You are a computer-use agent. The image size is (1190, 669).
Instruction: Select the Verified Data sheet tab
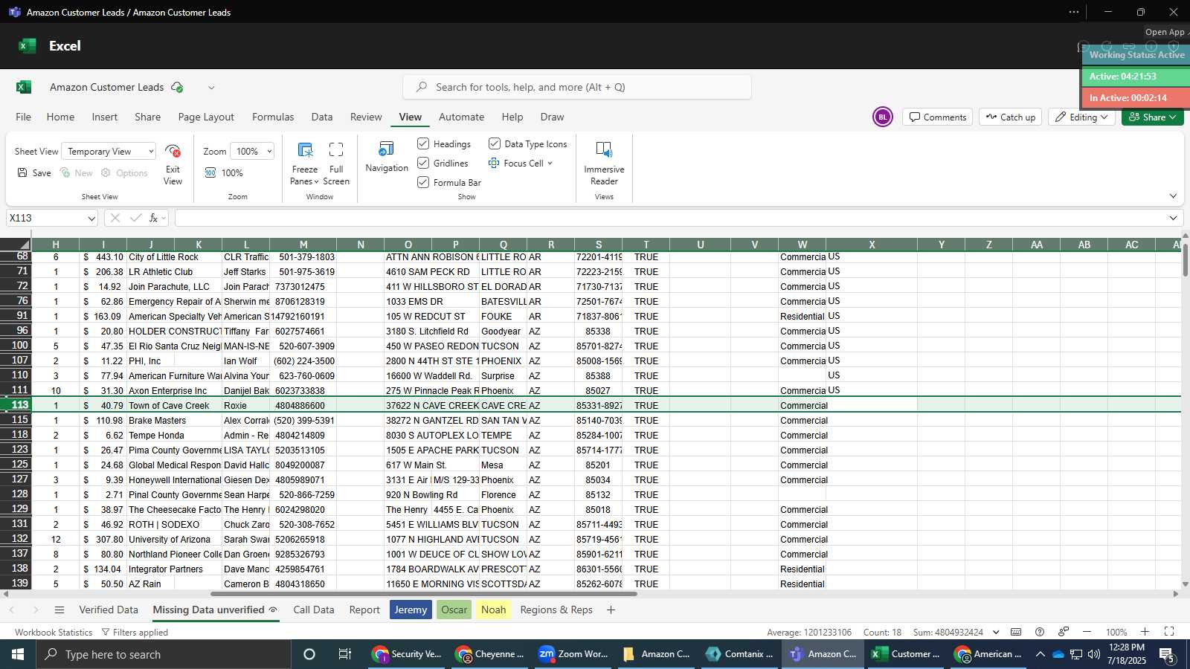point(109,610)
